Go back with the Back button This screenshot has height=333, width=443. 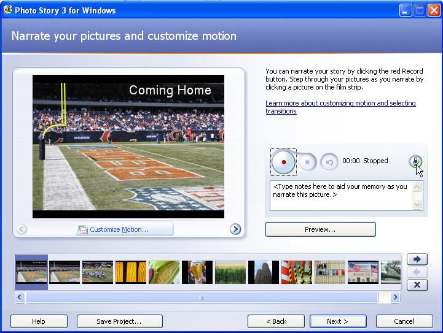click(276, 321)
